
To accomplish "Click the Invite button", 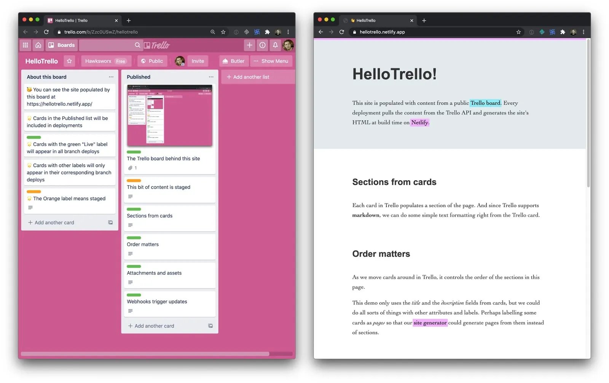I will (x=198, y=61).
